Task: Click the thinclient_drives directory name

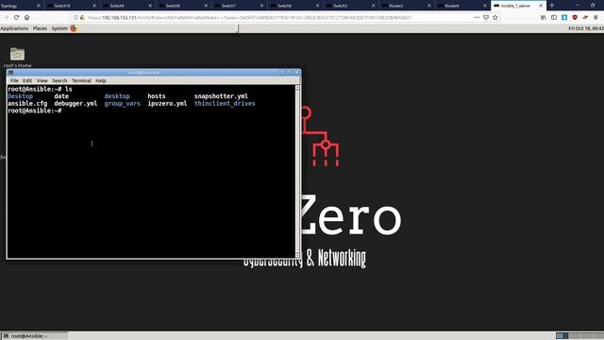Action: pos(225,103)
